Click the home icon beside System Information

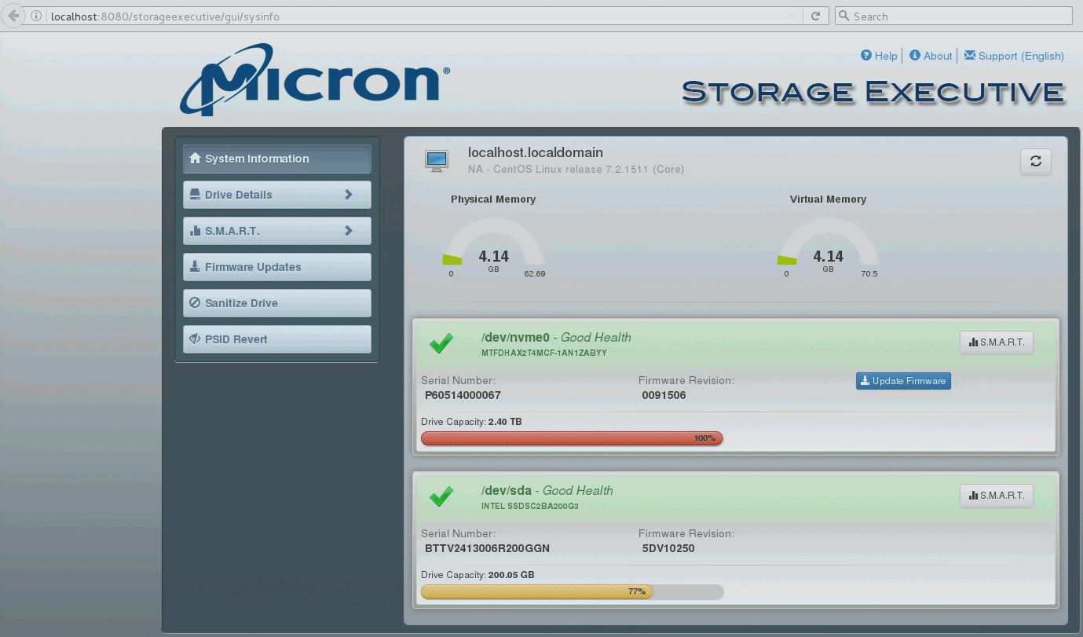[196, 158]
